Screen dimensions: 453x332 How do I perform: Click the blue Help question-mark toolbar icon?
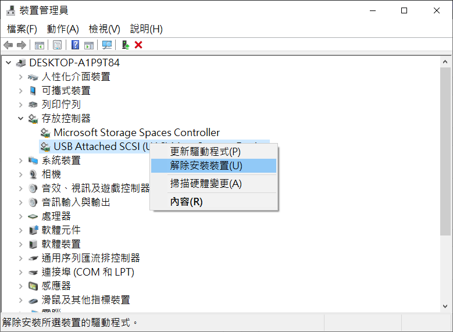pos(75,45)
